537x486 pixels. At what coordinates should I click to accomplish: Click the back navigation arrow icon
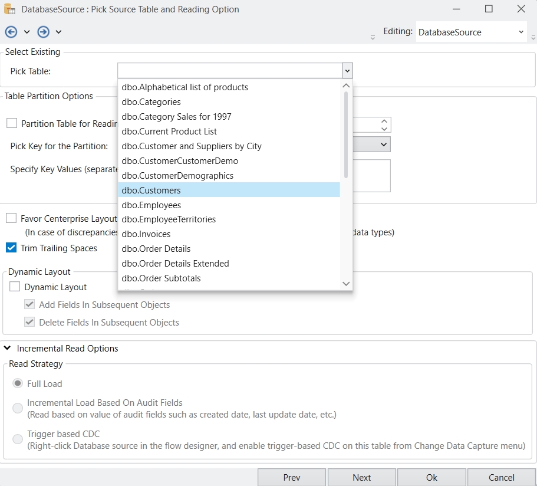[x=11, y=32]
